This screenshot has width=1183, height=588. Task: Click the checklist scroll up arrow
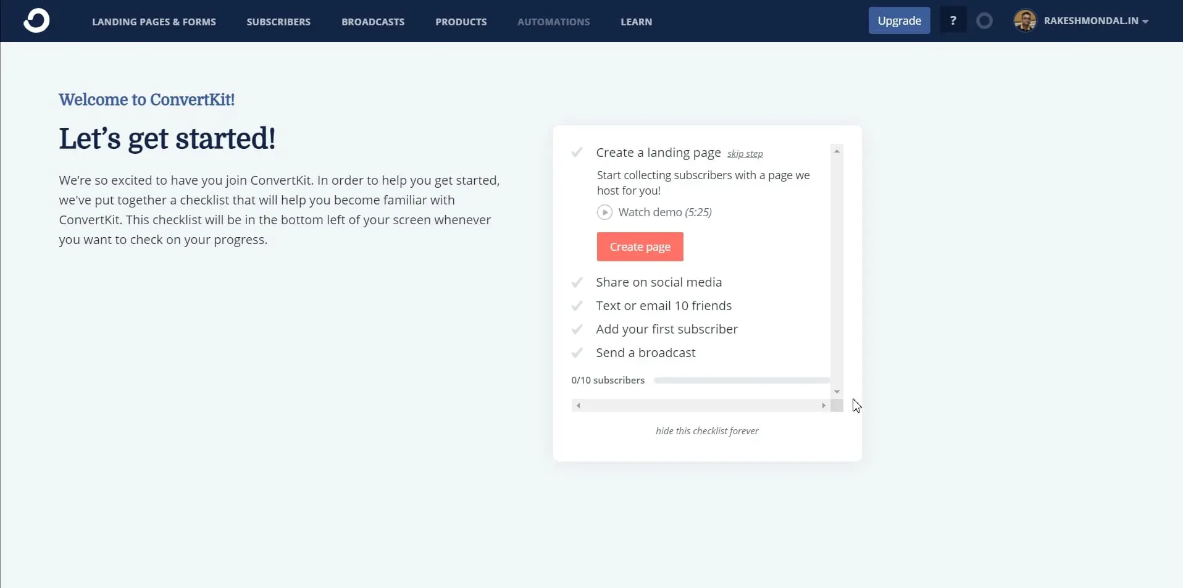click(837, 151)
